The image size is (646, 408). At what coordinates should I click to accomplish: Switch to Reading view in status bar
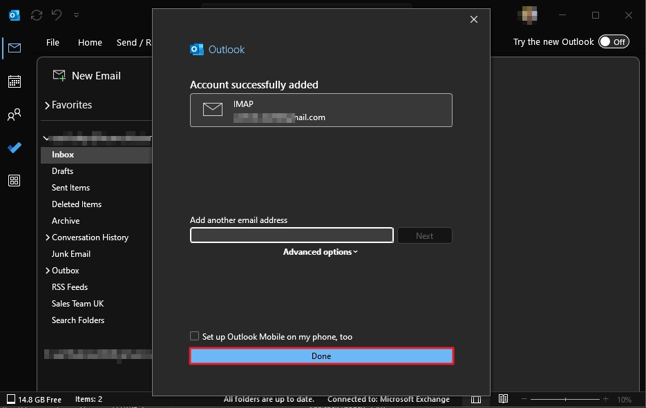click(503, 398)
